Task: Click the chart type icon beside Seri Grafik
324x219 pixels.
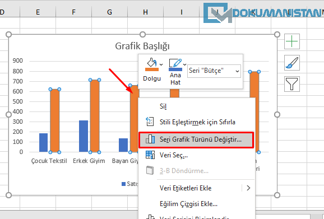Action: (150, 139)
